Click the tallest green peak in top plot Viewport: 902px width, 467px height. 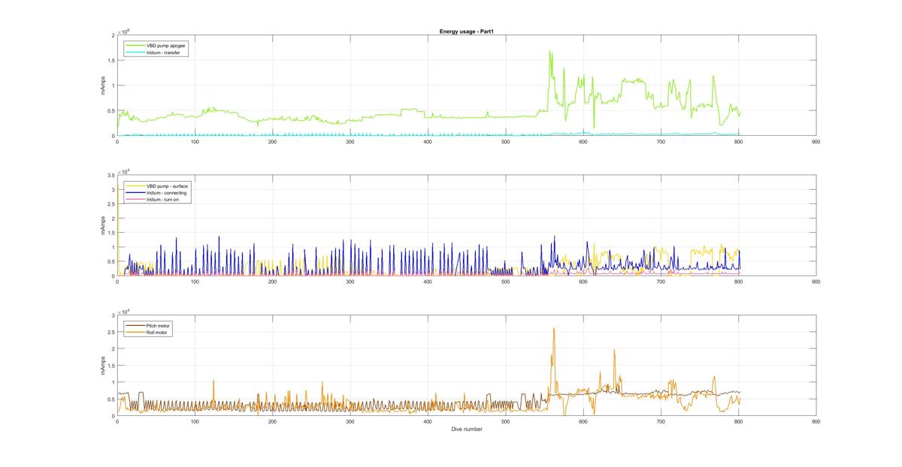pyautogui.click(x=550, y=51)
